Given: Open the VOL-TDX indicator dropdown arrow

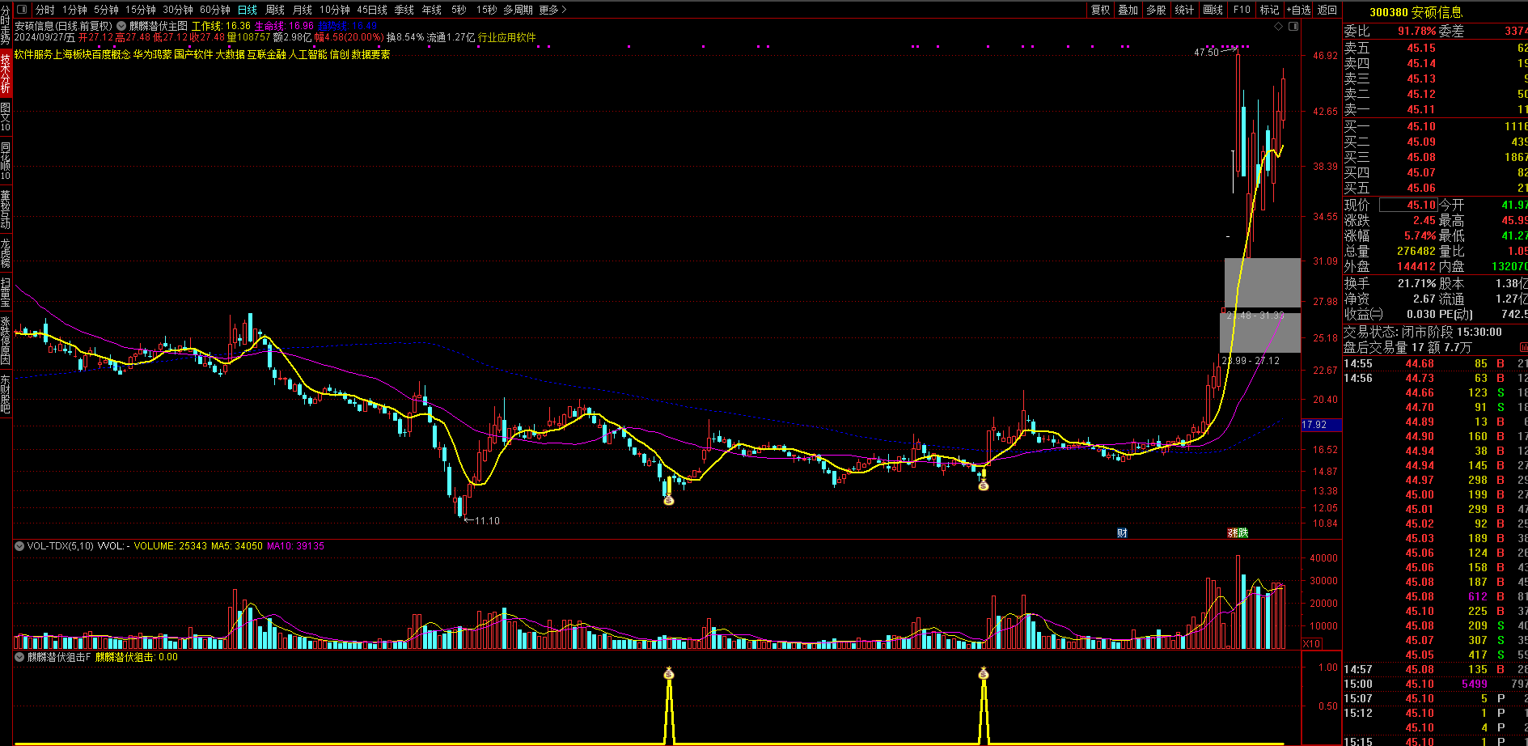Looking at the screenshot, I should click(x=19, y=546).
